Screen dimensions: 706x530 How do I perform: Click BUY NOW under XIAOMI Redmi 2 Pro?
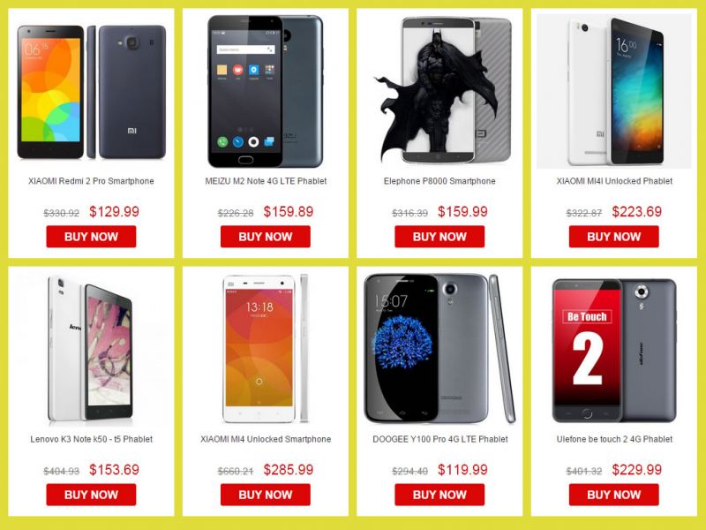coord(91,237)
